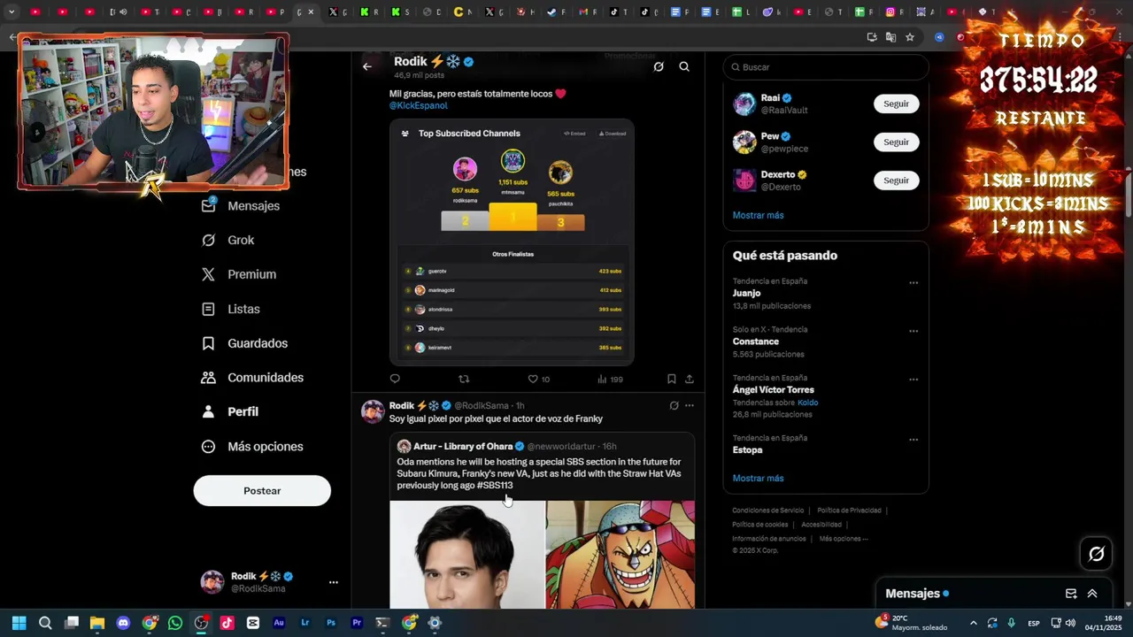
Task: Show hidden icons in the system tray
Action: point(974,623)
